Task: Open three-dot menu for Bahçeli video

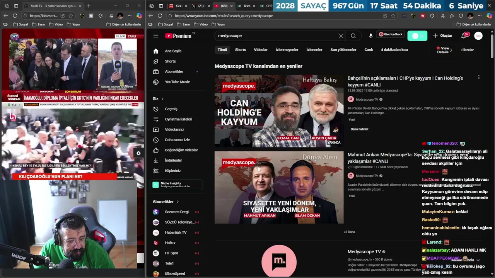Action: [479, 78]
